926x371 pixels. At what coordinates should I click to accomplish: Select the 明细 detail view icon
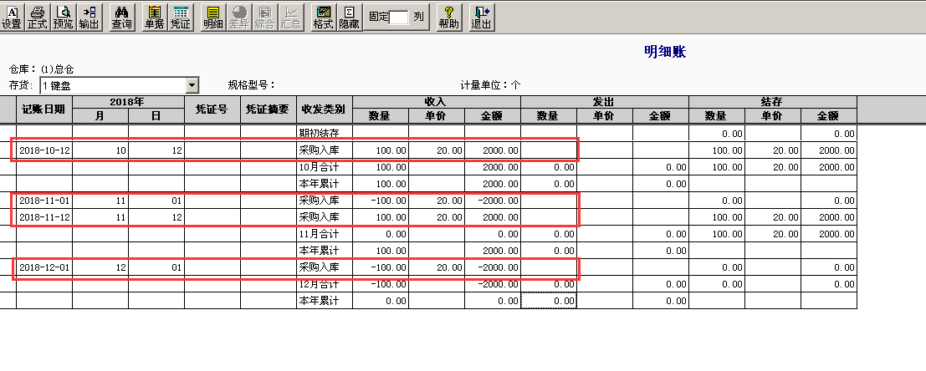[x=213, y=16]
